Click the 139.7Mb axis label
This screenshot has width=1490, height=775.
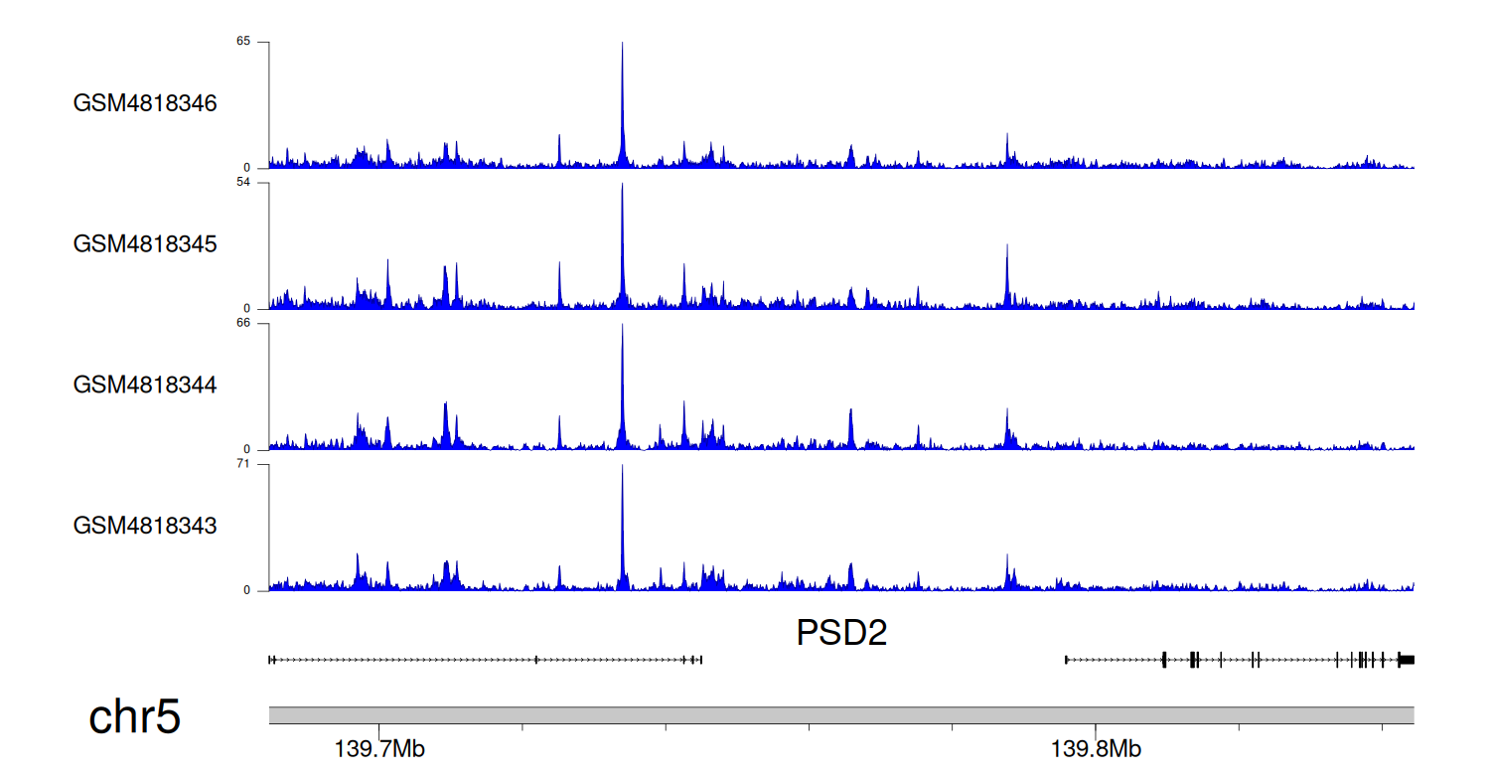pos(379,748)
